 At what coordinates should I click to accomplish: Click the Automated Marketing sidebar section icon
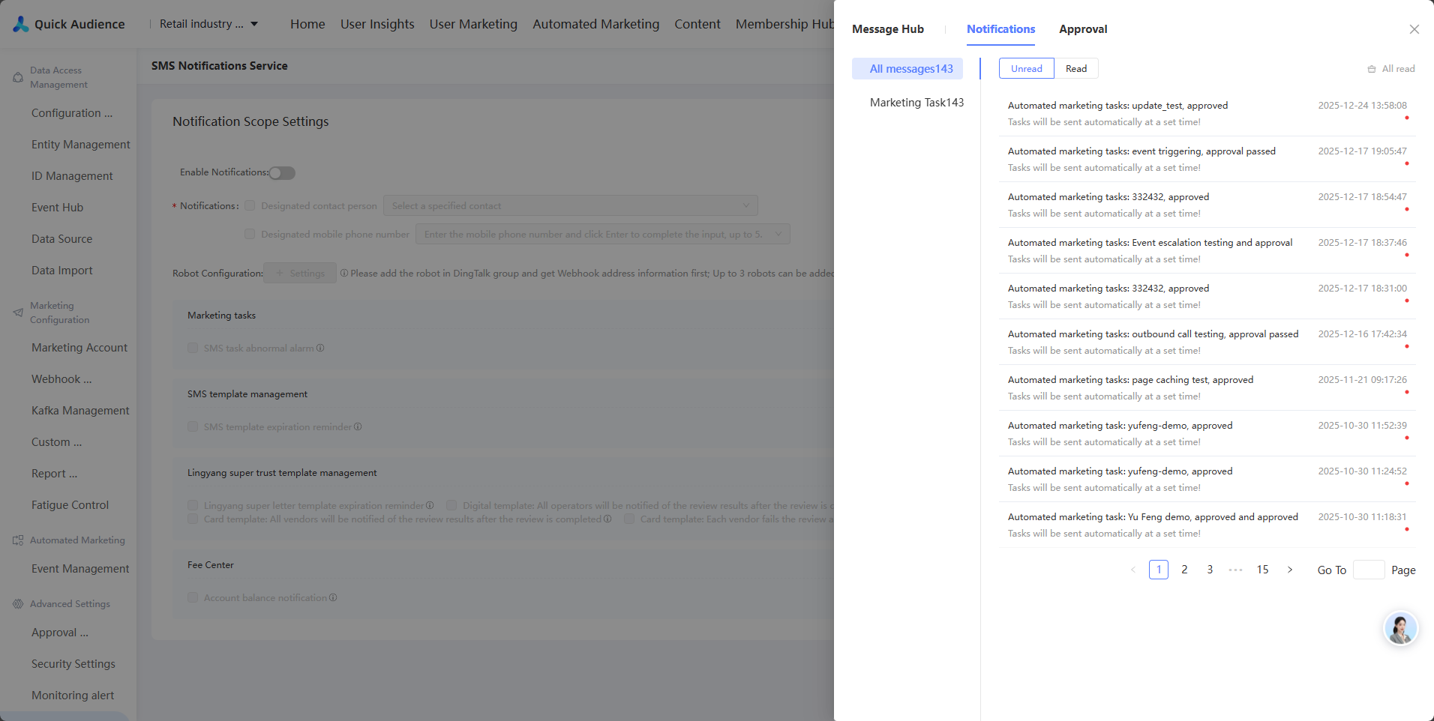click(x=18, y=540)
